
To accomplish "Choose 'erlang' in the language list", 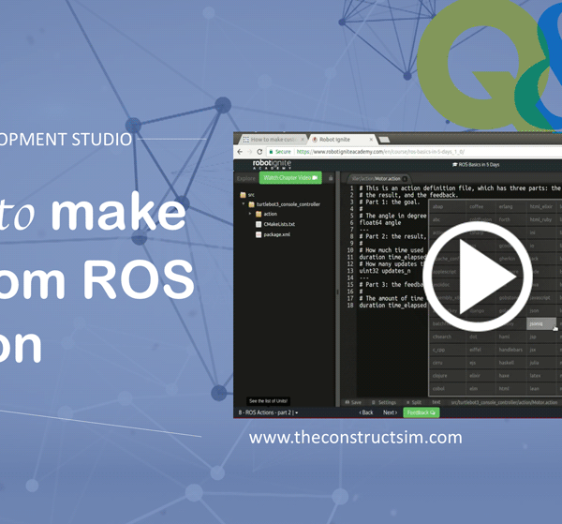I will click(x=506, y=206).
